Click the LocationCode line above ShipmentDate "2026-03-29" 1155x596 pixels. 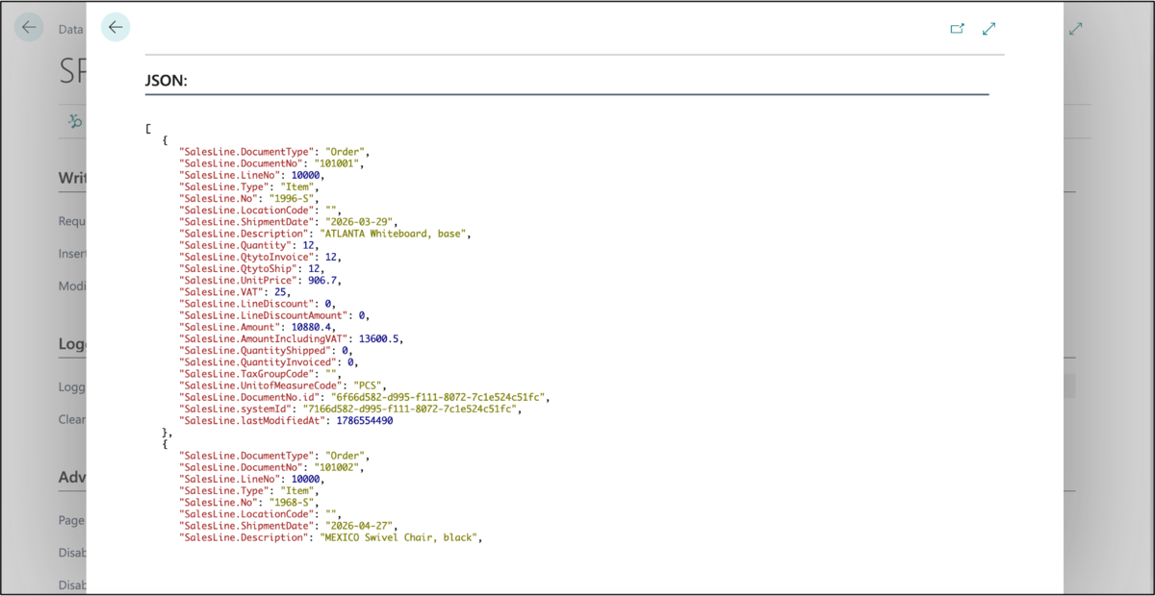[x=260, y=210]
